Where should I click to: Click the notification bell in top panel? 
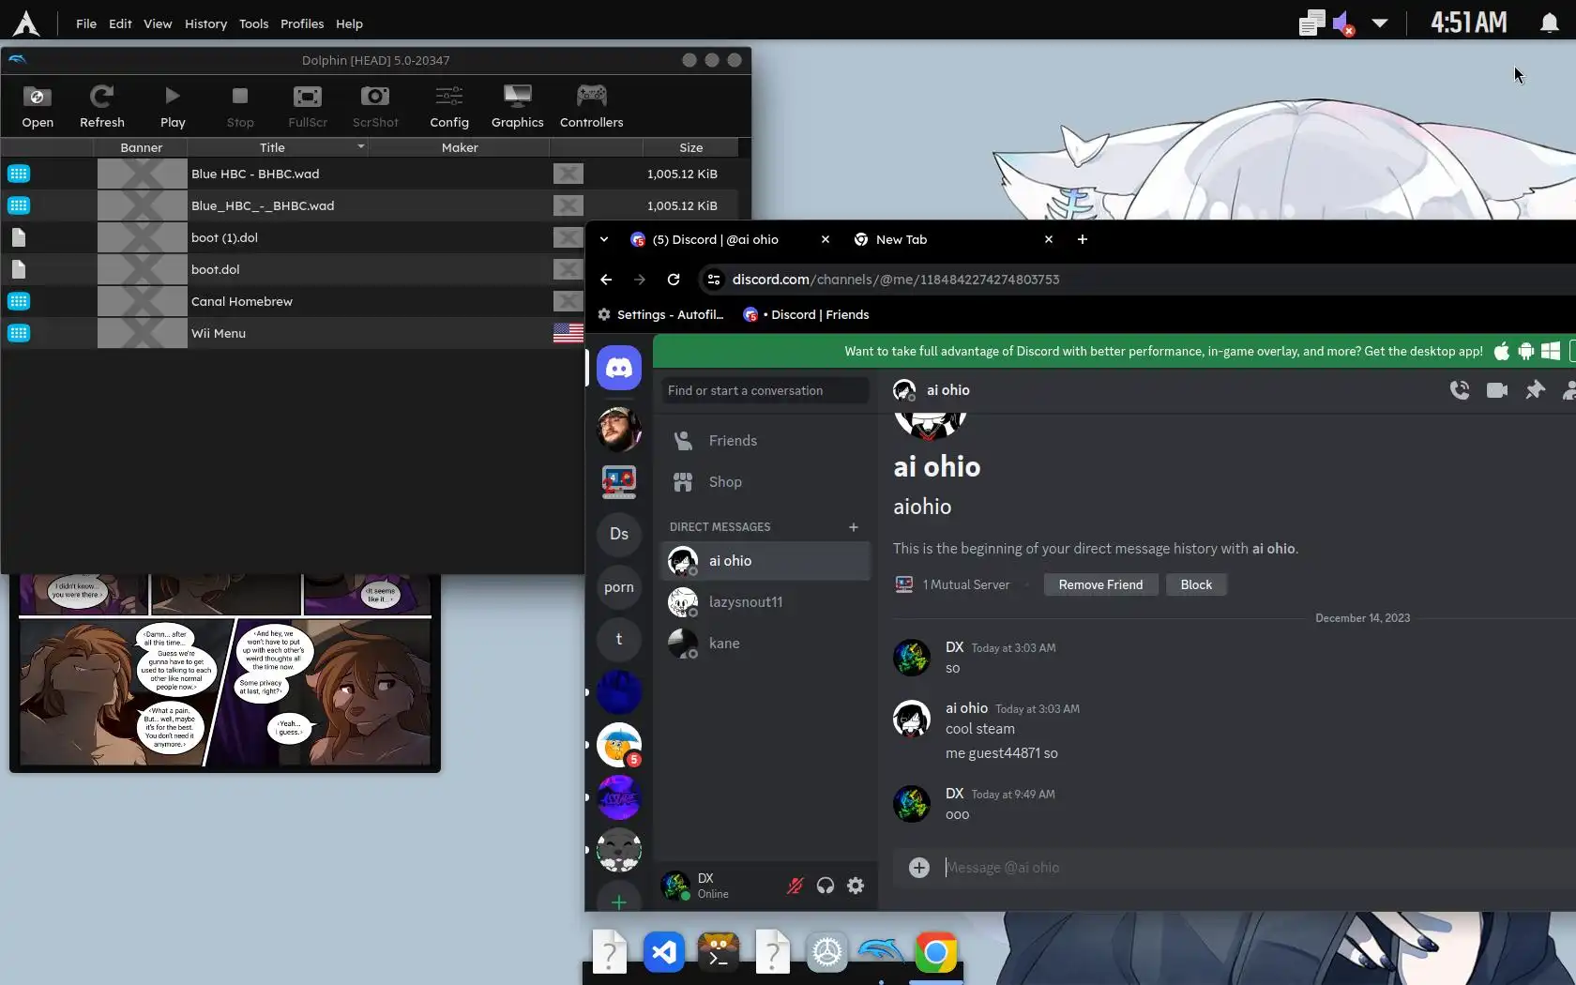(1549, 23)
